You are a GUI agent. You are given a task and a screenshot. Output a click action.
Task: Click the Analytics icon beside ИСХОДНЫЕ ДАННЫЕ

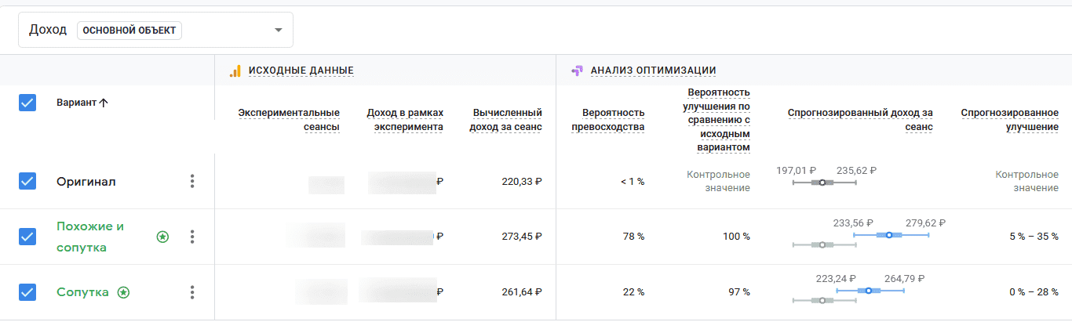(x=235, y=71)
